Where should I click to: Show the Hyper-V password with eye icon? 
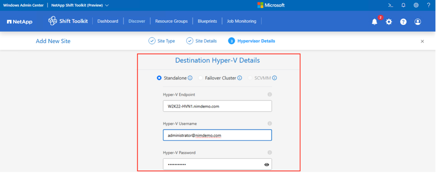(267, 165)
